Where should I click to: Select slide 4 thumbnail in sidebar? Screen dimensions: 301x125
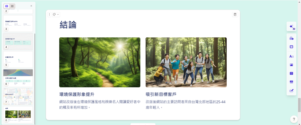18,41
